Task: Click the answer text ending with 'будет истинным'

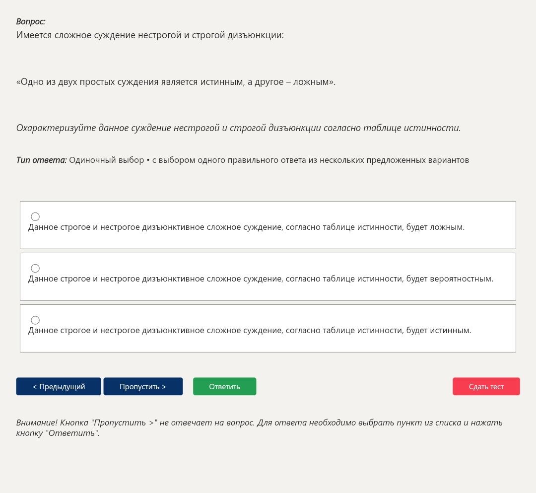Action: [250, 330]
